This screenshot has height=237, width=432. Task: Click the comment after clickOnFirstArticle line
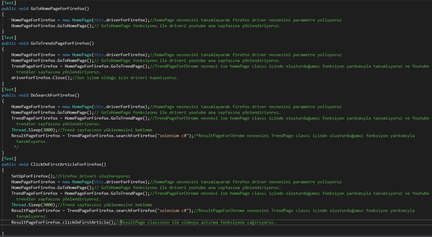pos(196,222)
